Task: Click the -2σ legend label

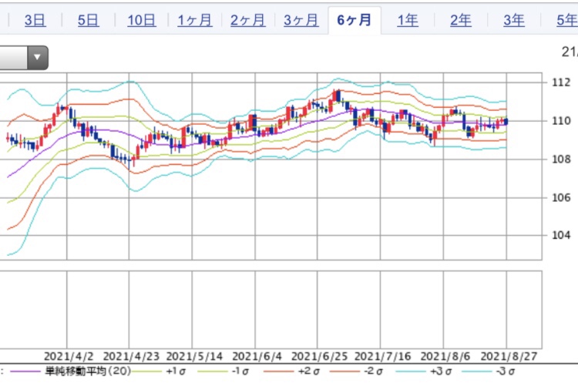Action: (x=373, y=372)
